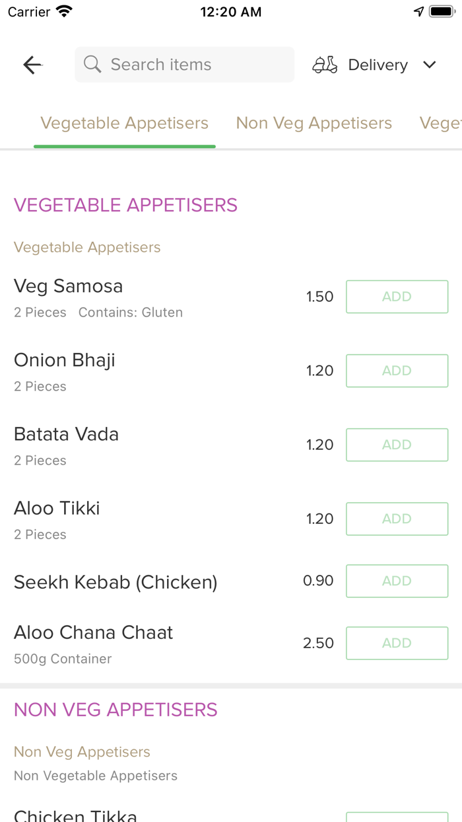This screenshot has height=822, width=462.
Task: Switch to the Non Veg Appetisers tab
Action: [314, 123]
